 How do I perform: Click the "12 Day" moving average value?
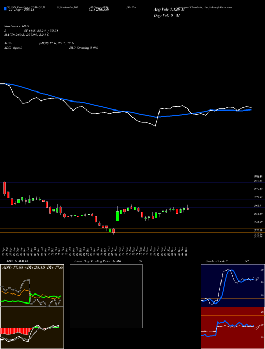21,10
